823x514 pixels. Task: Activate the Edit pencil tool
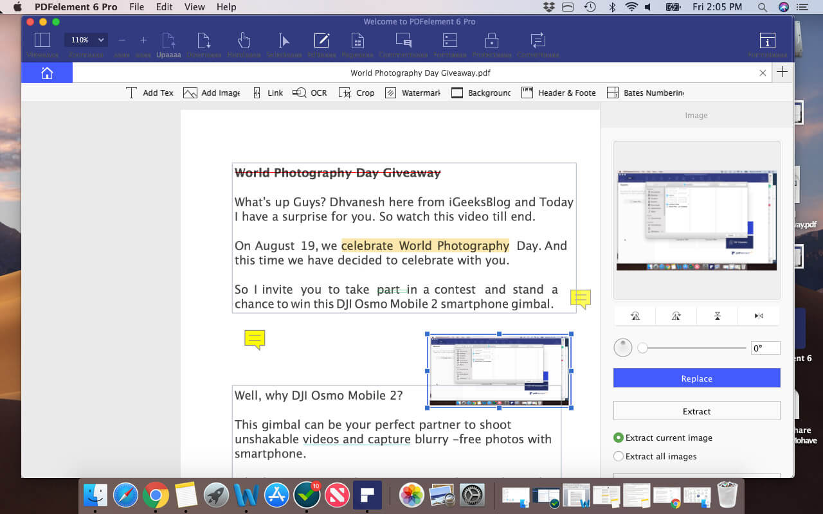click(x=321, y=40)
